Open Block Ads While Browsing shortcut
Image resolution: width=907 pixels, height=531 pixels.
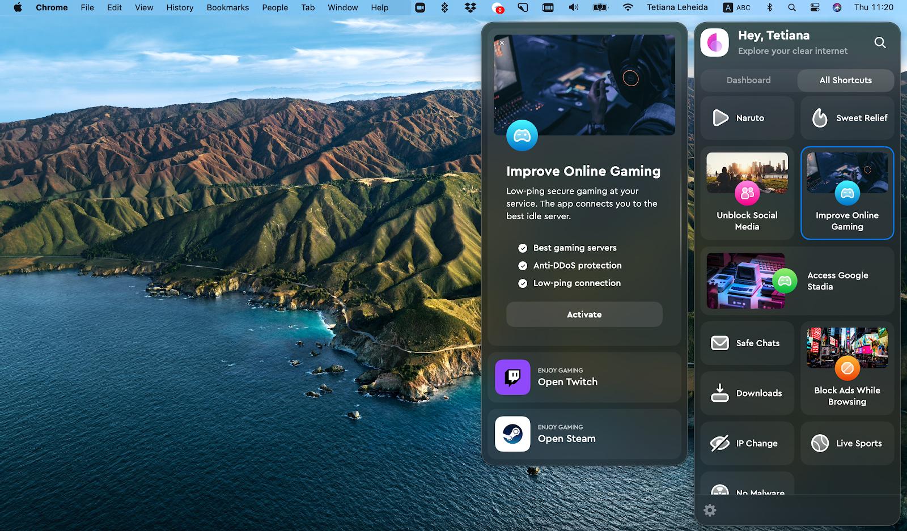pyautogui.click(x=847, y=368)
